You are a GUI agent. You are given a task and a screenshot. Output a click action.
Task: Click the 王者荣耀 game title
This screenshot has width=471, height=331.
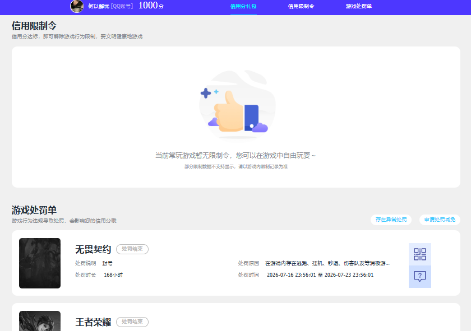tap(93, 322)
